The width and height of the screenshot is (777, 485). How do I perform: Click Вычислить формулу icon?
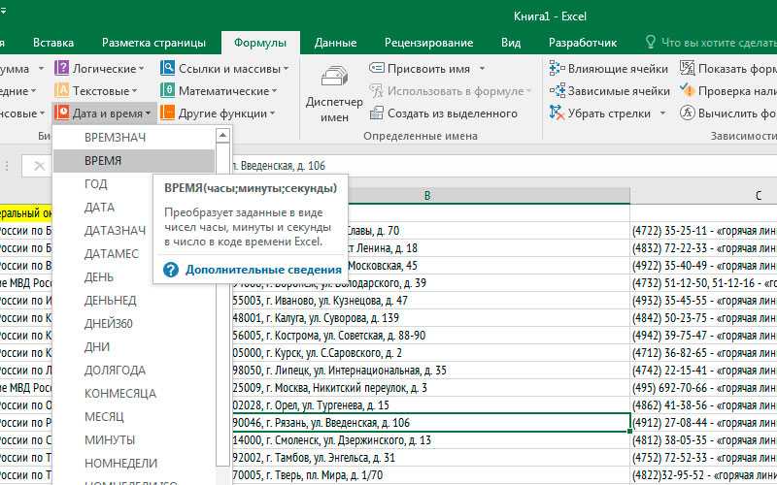[688, 113]
